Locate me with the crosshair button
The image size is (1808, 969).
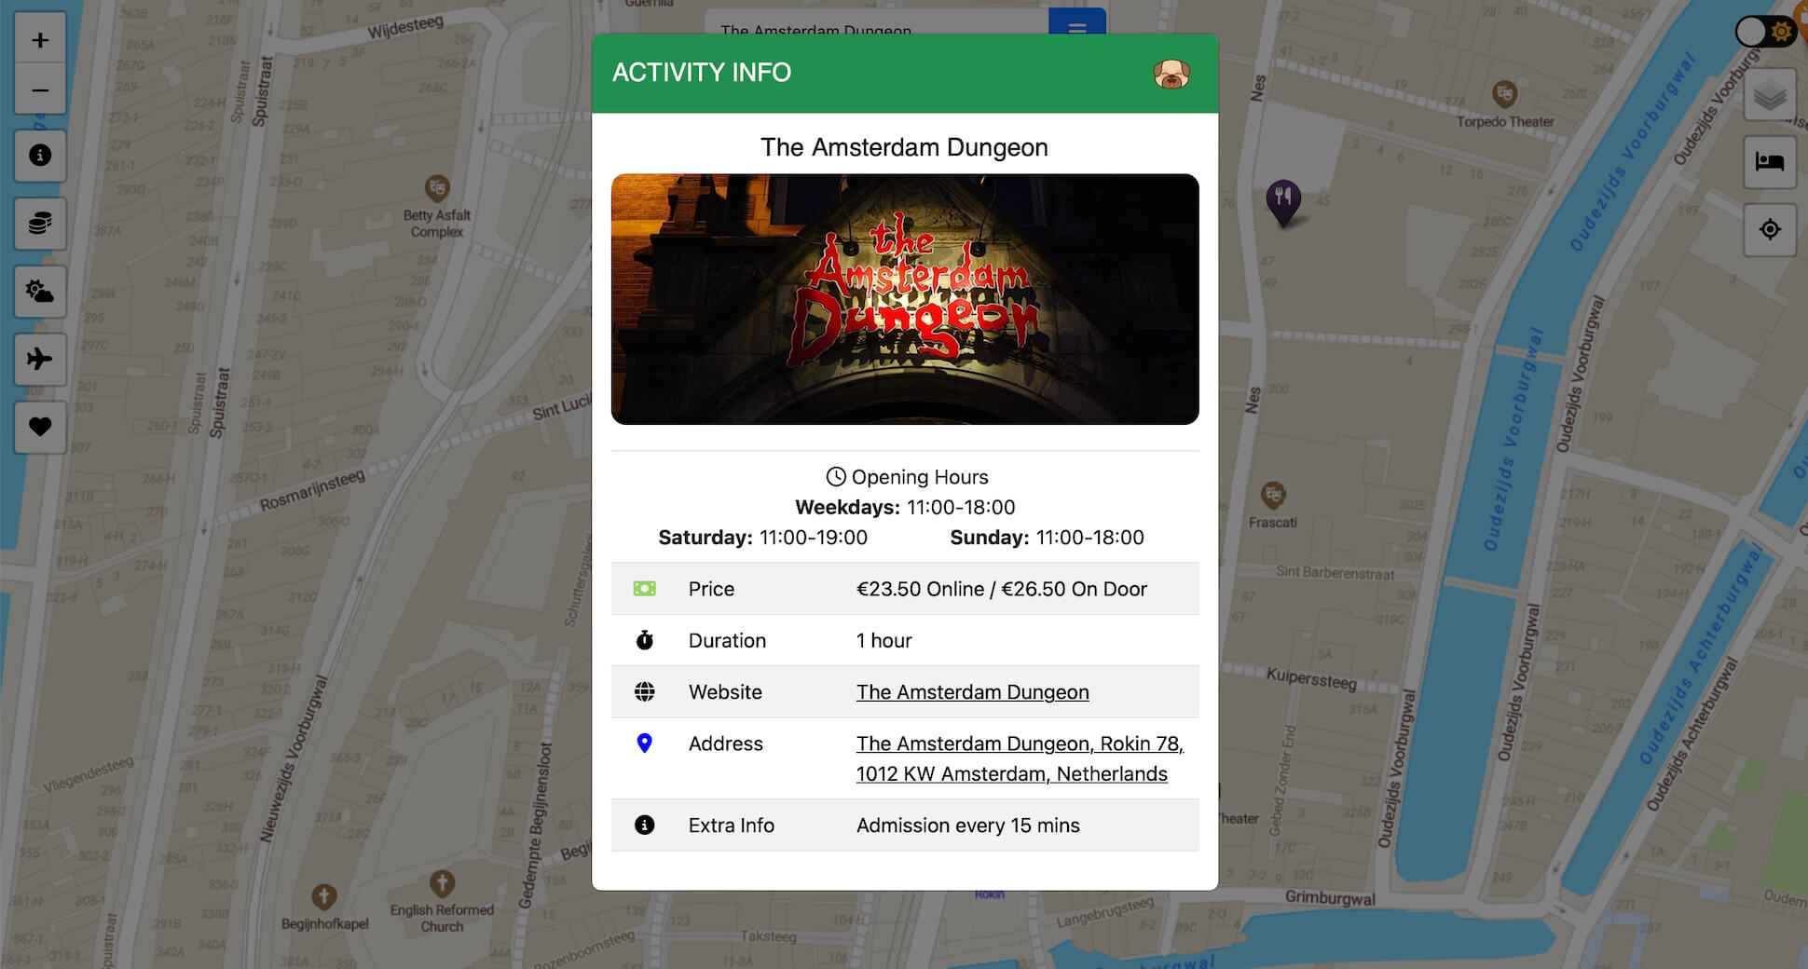click(x=1769, y=229)
